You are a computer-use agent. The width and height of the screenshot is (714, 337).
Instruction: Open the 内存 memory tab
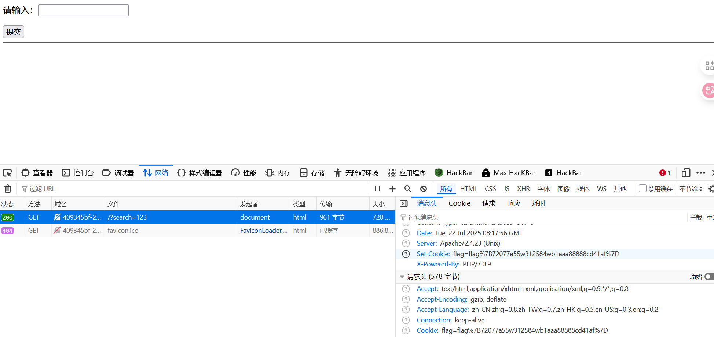point(278,173)
